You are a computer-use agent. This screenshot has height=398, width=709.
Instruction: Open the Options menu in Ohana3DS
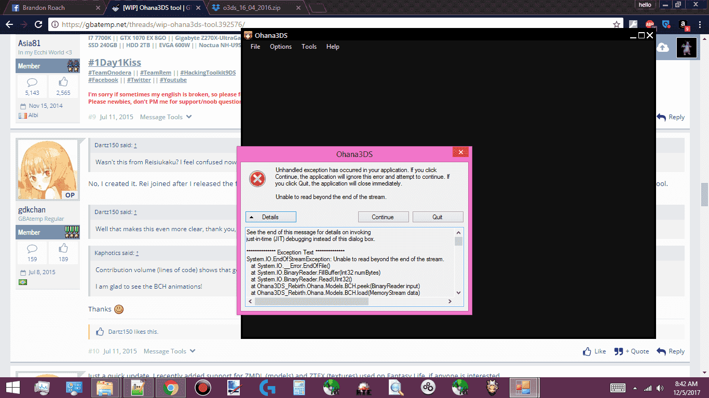pyautogui.click(x=281, y=47)
